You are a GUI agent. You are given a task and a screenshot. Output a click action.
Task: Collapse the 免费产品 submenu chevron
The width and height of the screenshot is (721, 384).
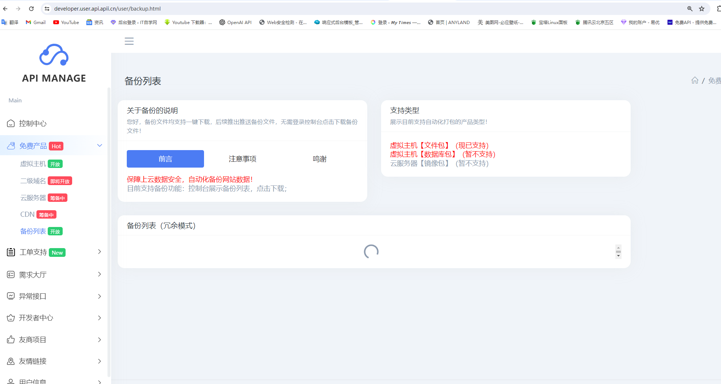point(99,145)
